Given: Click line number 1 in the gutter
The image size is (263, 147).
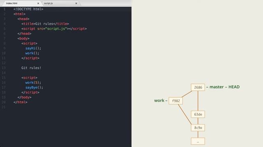Looking at the screenshot, I should [x=5, y=9].
